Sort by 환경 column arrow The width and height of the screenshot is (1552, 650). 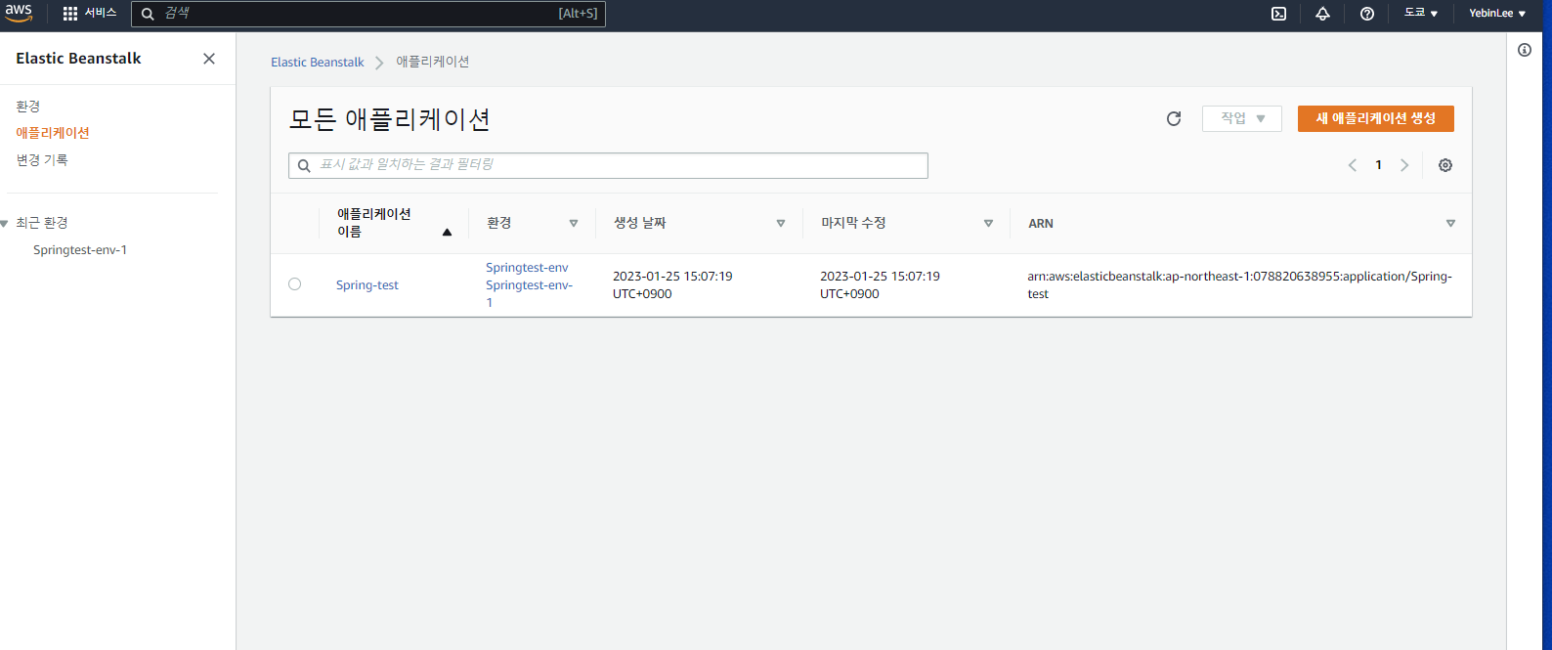pos(574,223)
